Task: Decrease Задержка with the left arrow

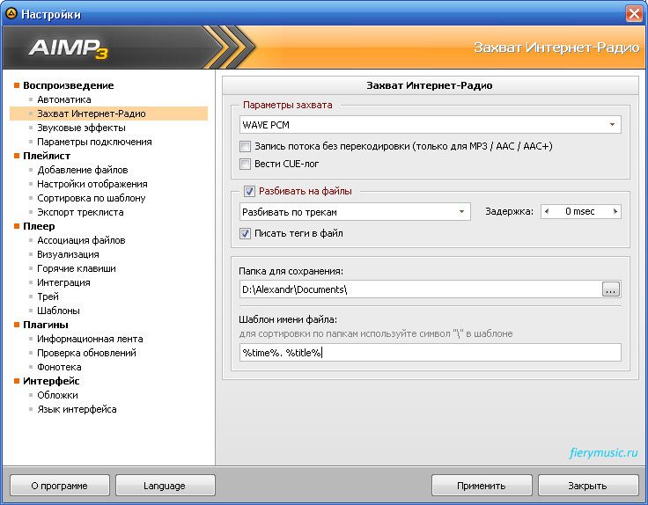Action: [x=547, y=211]
